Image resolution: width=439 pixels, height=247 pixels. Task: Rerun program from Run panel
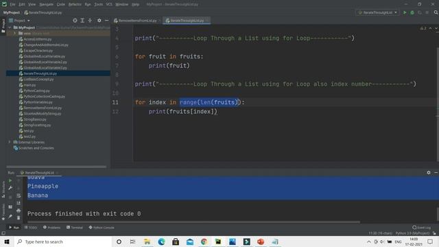point(10,180)
